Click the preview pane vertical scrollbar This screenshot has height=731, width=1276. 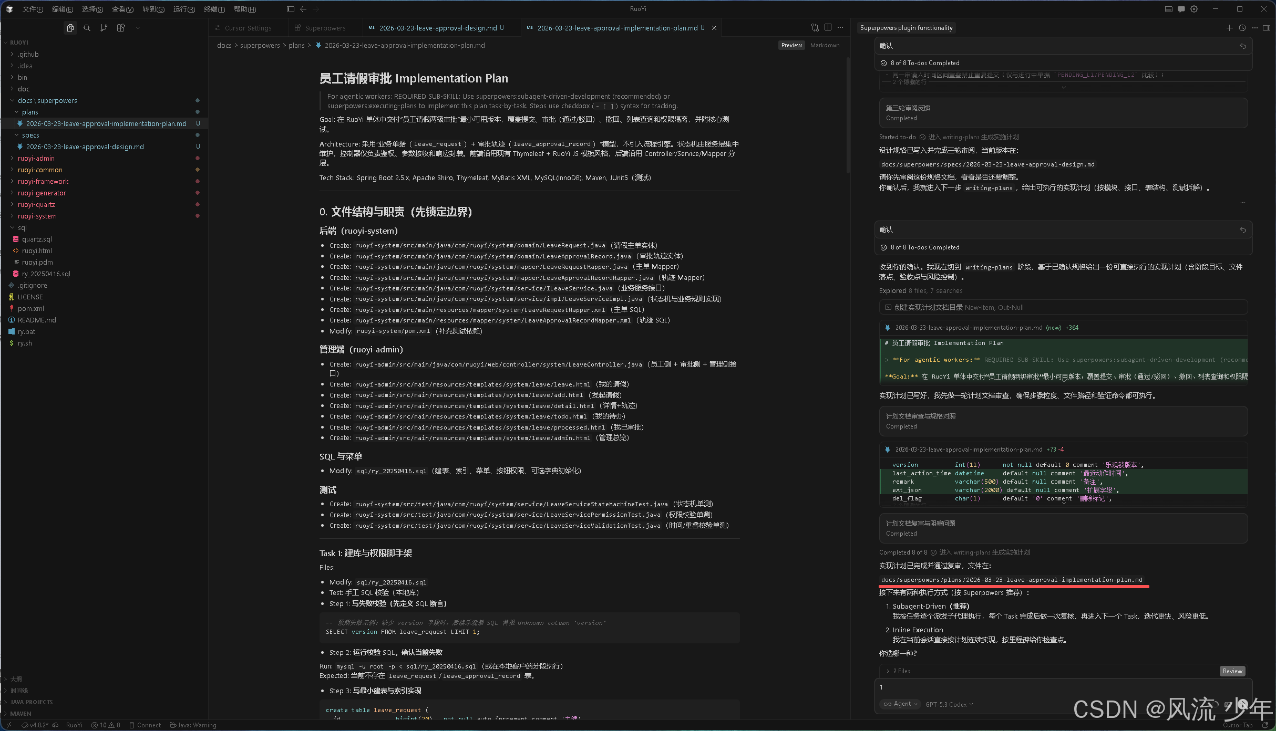[847, 116]
